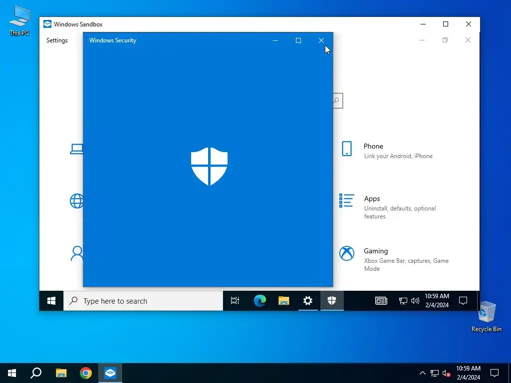Open the Gaming Xbox icon
This screenshot has width=511, height=383.
click(x=347, y=253)
